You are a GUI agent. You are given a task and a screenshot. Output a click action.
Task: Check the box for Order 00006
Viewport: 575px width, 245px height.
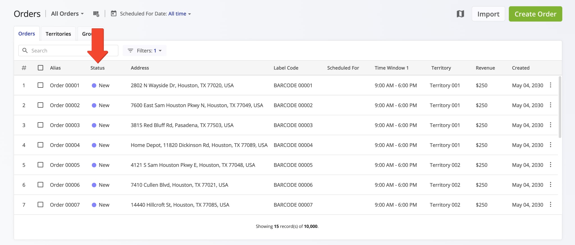click(x=40, y=184)
